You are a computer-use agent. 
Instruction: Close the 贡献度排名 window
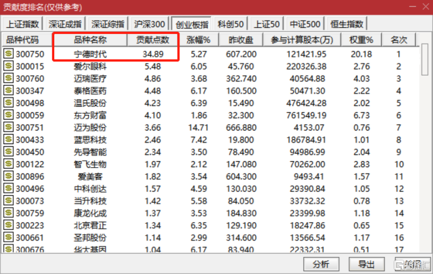click(x=426, y=7)
